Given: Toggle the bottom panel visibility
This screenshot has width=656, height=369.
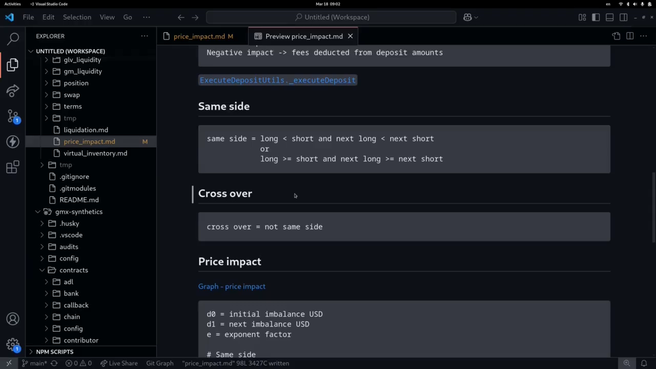Looking at the screenshot, I should pyautogui.click(x=610, y=17).
